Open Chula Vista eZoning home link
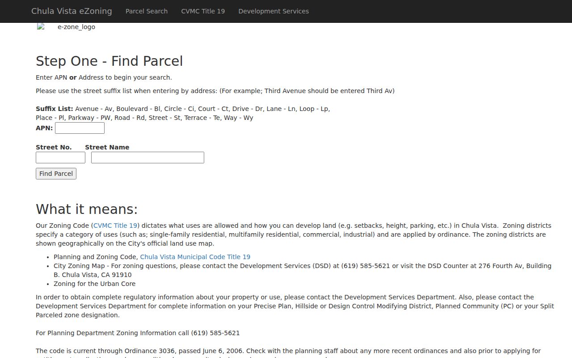 (x=71, y=11)
